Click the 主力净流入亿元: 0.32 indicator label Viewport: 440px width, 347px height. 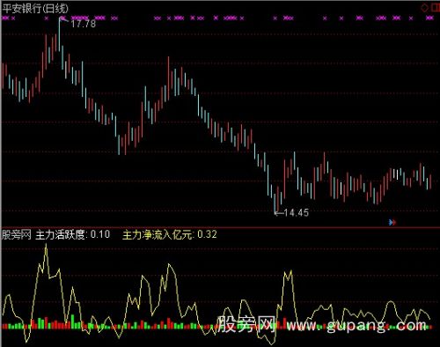(x=170, y=234)
